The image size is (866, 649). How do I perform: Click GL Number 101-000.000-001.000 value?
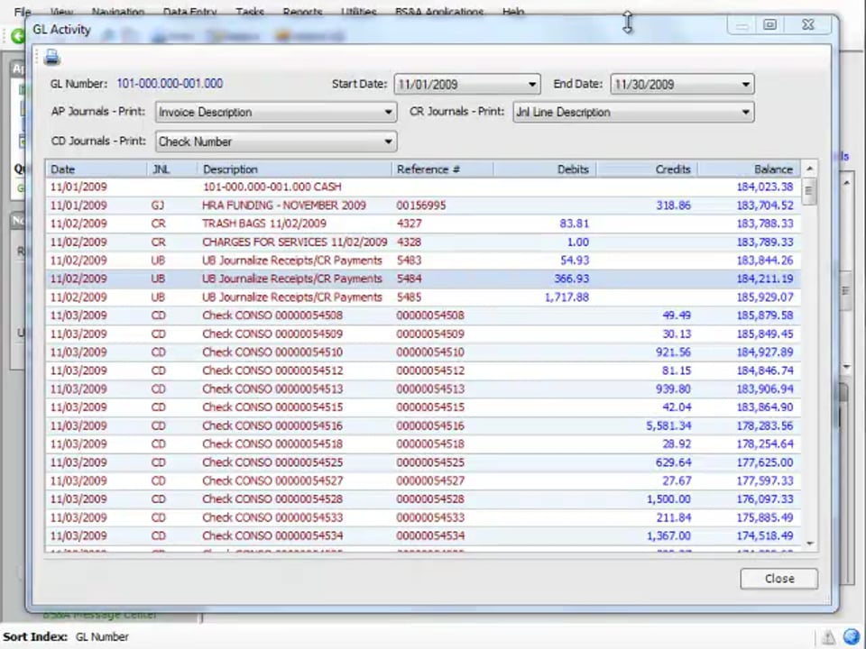(x=170, y=84)
